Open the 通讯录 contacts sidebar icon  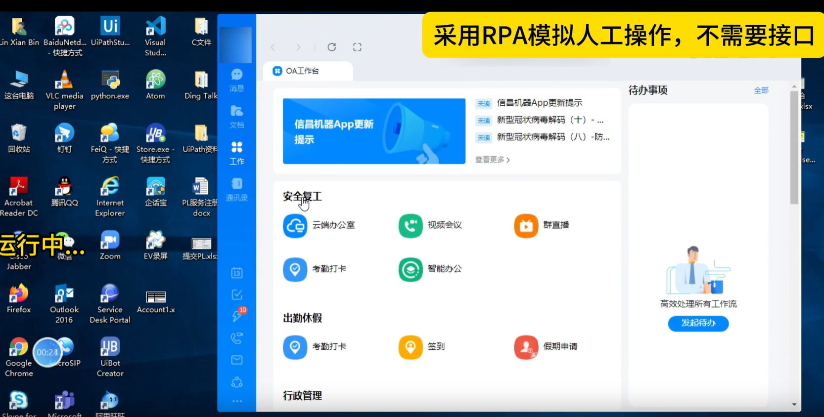(237, 190)
